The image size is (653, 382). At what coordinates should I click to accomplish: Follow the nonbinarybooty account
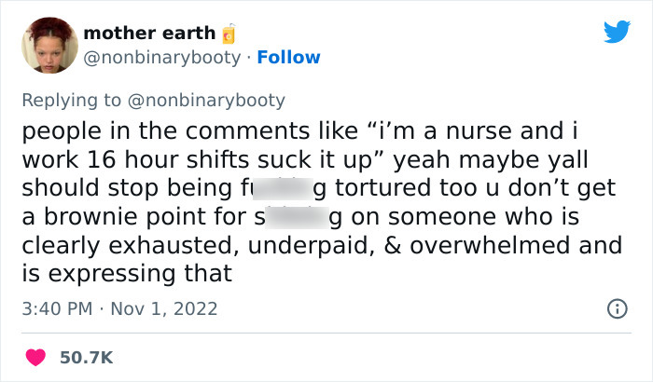(289, 58)
